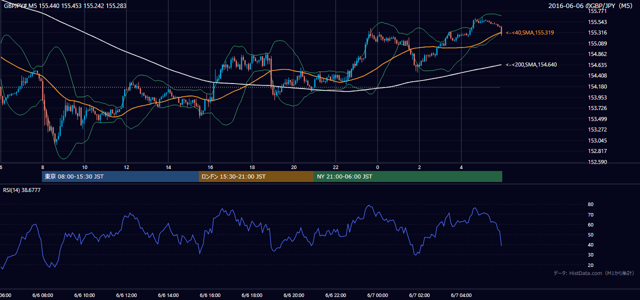Click the RSI 20 level label

coord(590,265)
